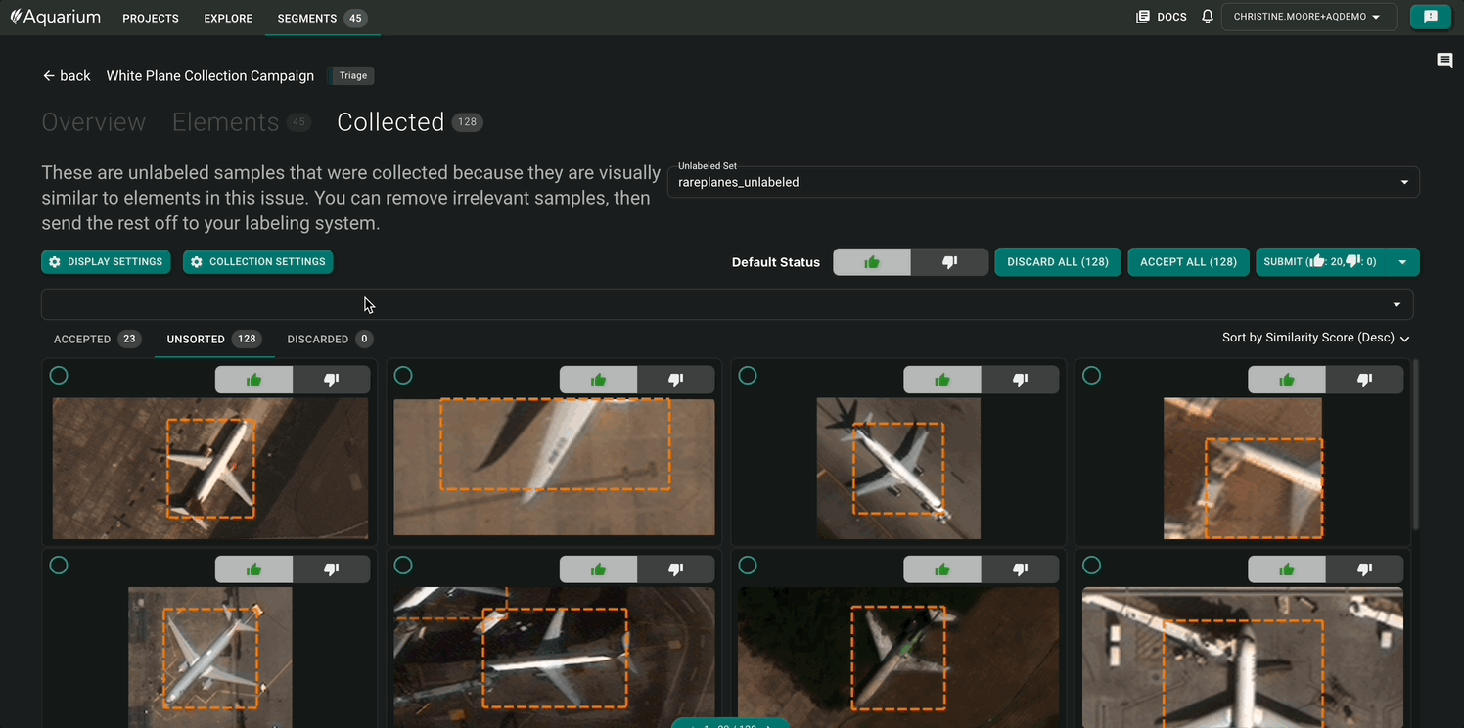This screenshot has width=1464, height=728.
Task: Open the Sort by Similarity Score menu
Action: (1315, 338)
